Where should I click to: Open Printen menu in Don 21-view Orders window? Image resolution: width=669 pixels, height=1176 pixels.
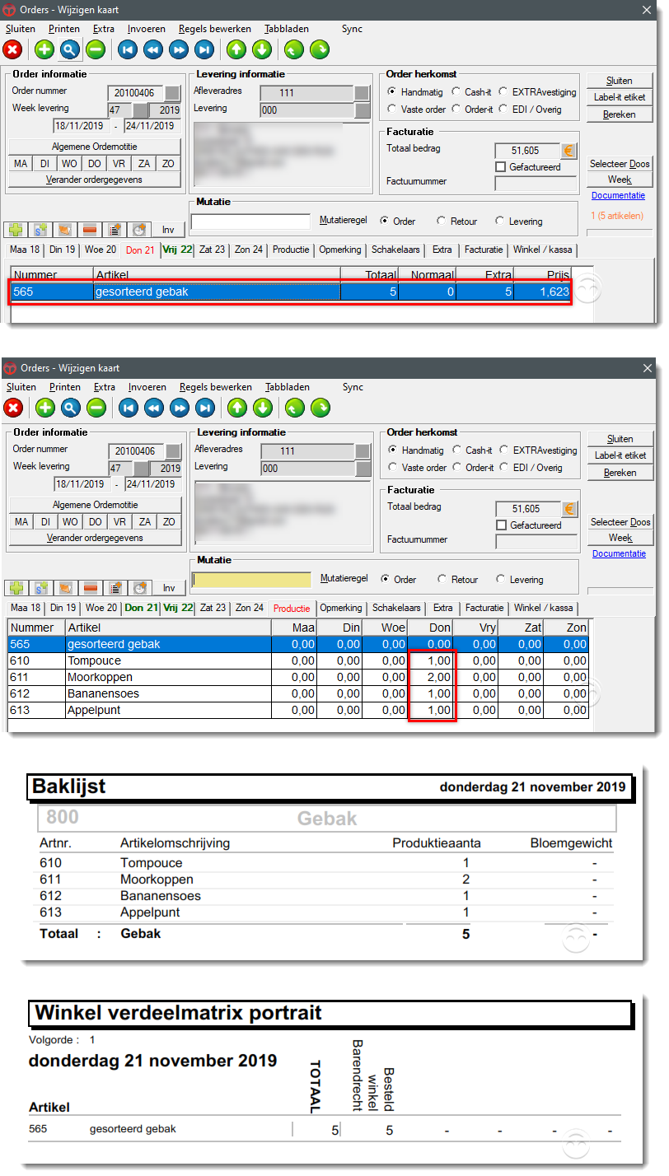(63, 28)
